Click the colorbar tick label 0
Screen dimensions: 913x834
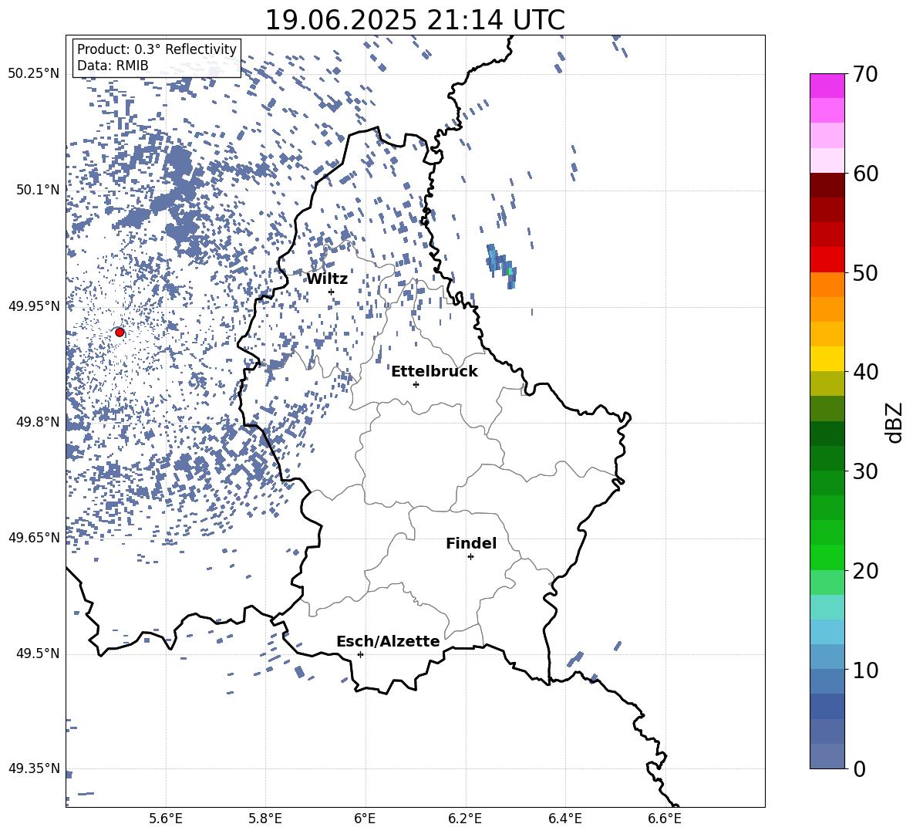(x=859, y=768)
